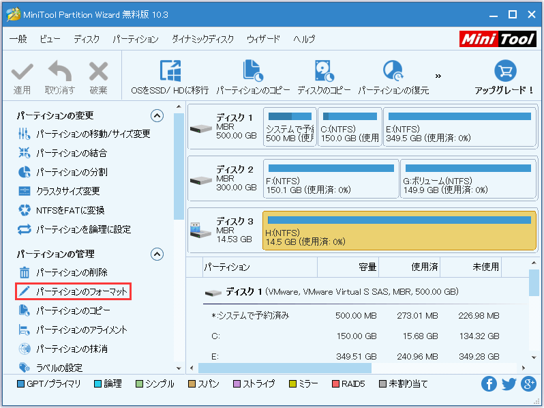Open the Facebook share icon
The width and height of the screenshot is (544, 408).
coord(489,384)
